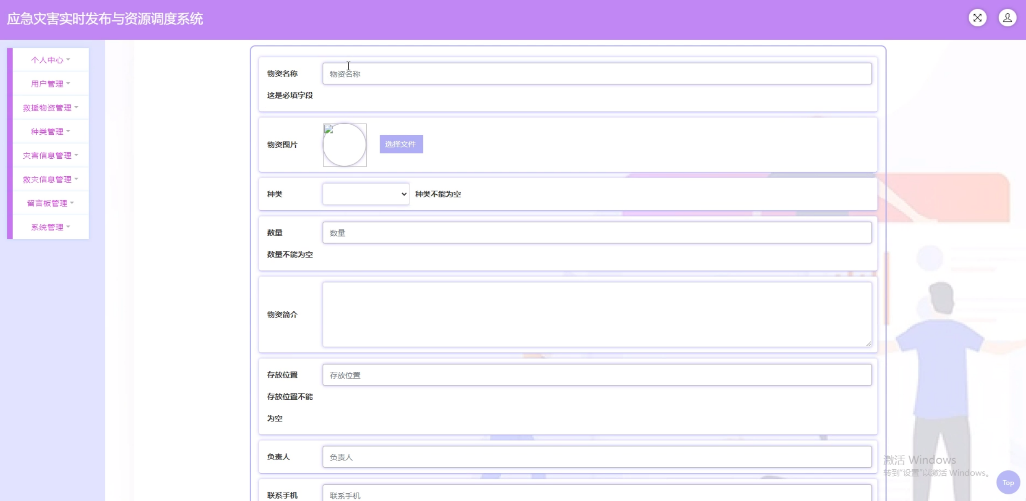The width and height of the screenshot is (1026, 501).
Task: Click the fullscreen toggle icon in header
Action: (977, 18)
